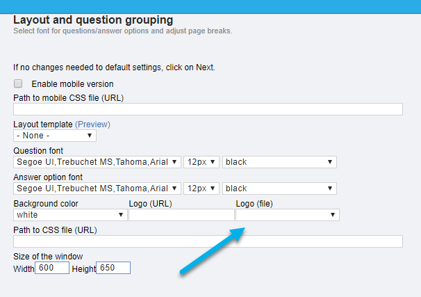The image size is (421, 297).
Task: Click the window Height field showing 650
Action: point(113,268)
